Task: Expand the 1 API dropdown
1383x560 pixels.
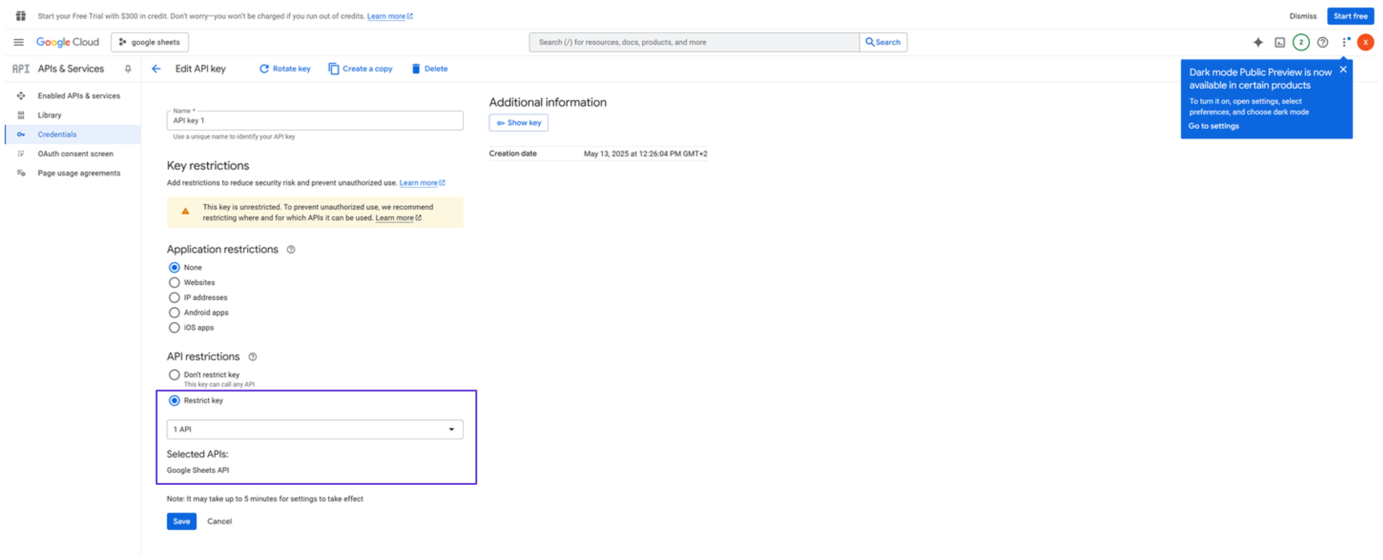Action: click(315, 430)
